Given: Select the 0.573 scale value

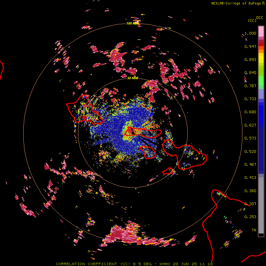Looking at the screenshot, I should pyautogui.click(x=250, y=138).
